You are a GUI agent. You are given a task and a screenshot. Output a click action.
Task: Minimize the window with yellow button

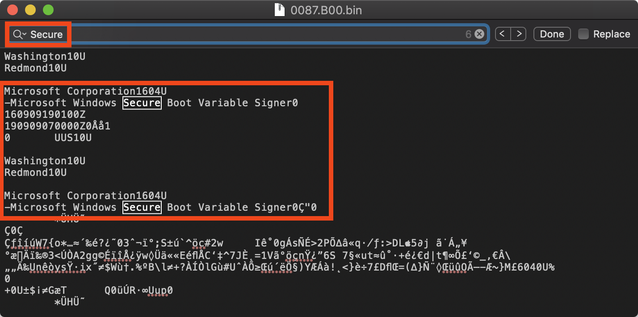point(30,10)
